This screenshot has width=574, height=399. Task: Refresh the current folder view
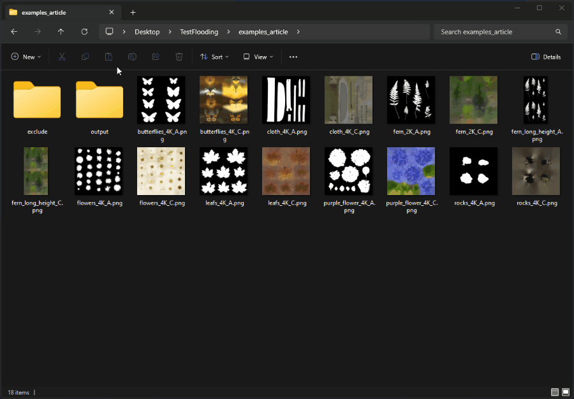84,32
